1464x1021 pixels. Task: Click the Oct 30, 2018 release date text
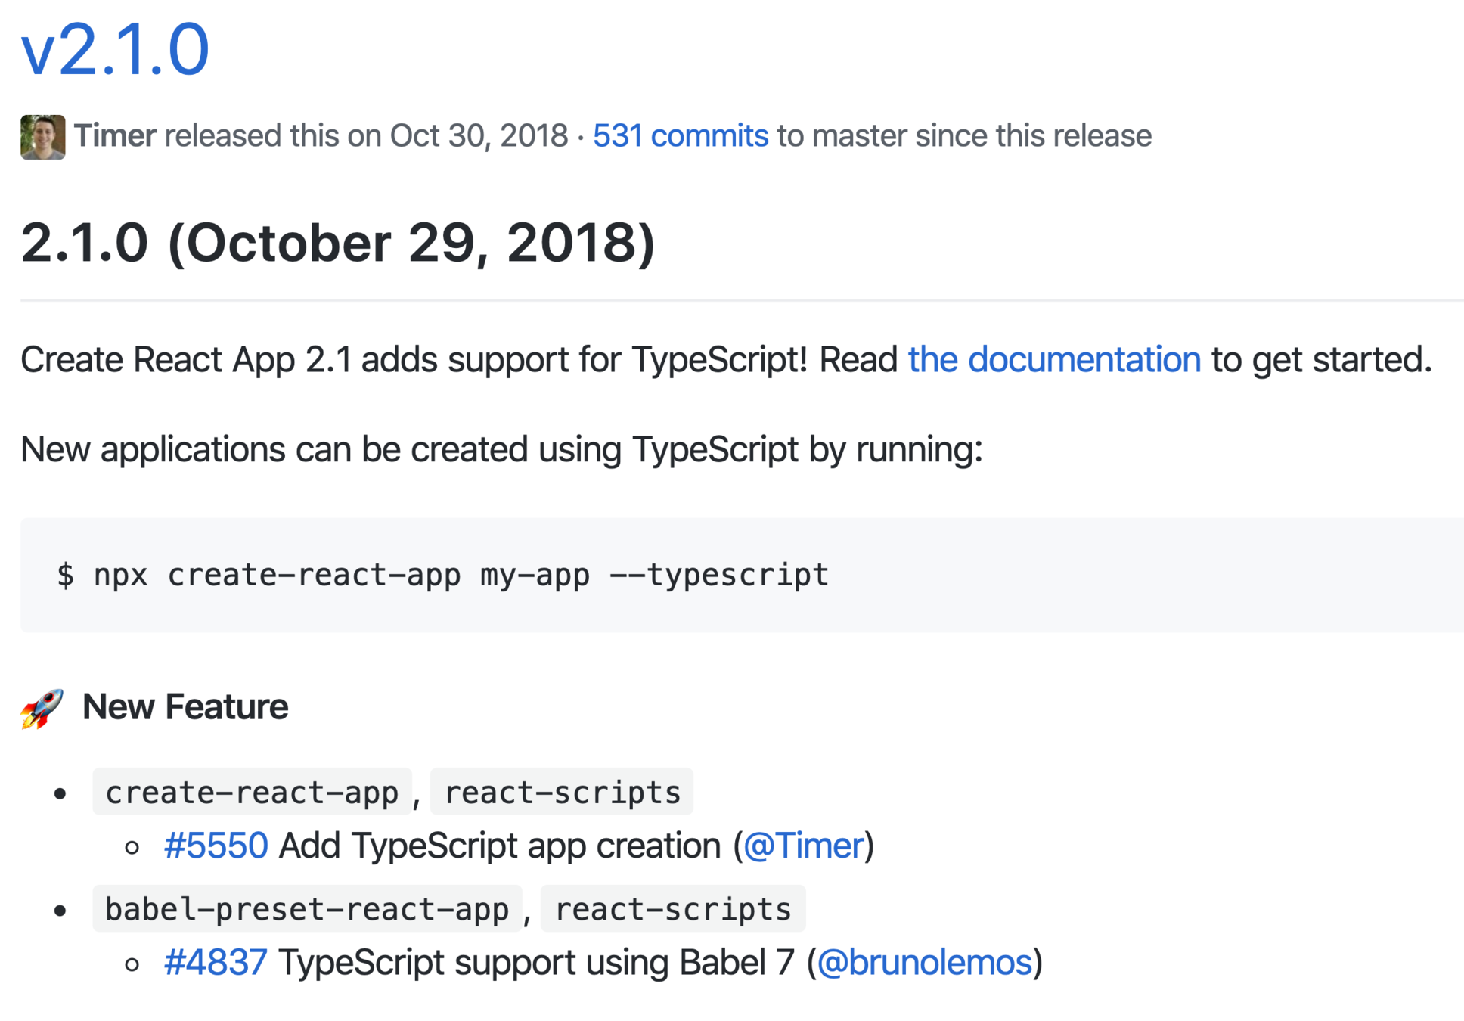click(478, 136)
